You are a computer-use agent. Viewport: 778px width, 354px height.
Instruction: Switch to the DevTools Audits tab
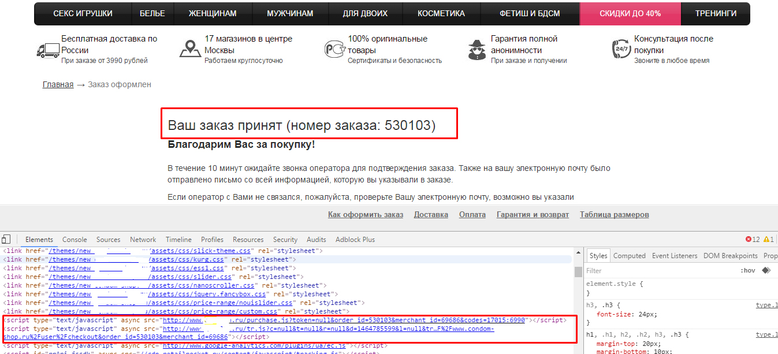point(317,240)
